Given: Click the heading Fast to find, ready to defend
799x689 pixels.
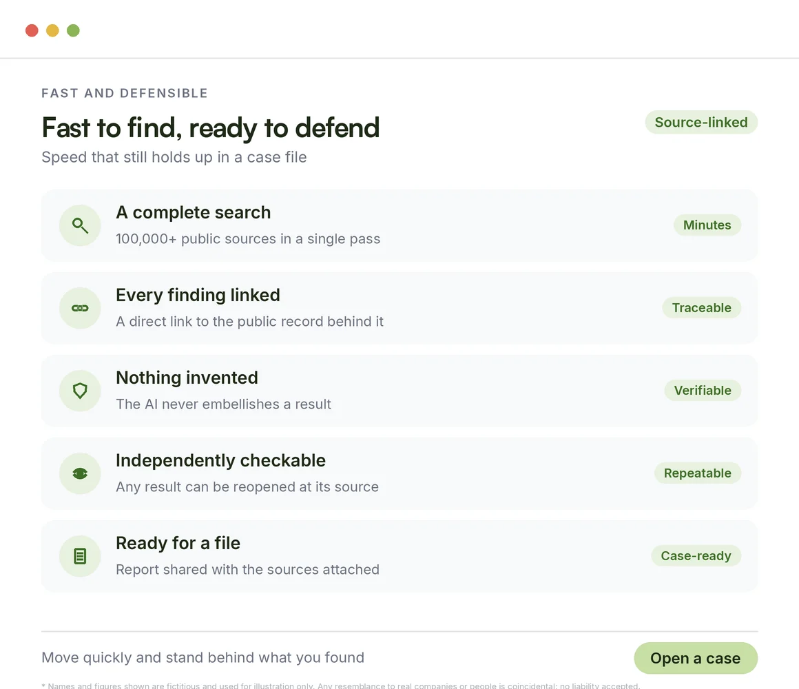Looking at the screenshot, I should [211, 127].
